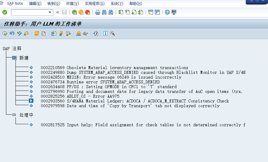Image resolution: width=268 pixels, height=162 pixels.
Task: Open the 系统(Y) menu
Action: coord(117,4)
